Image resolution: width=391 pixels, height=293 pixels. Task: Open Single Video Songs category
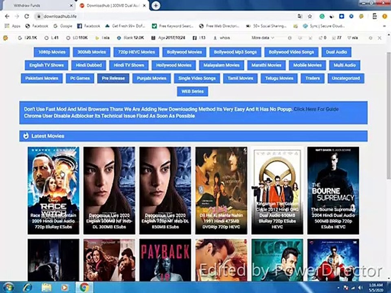coord(197,78)
